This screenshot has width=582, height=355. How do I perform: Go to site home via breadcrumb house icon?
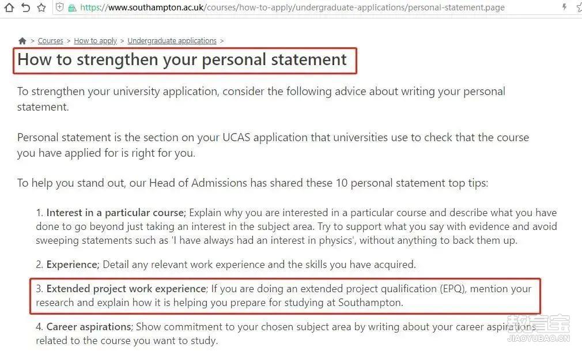tap(22, 41)
